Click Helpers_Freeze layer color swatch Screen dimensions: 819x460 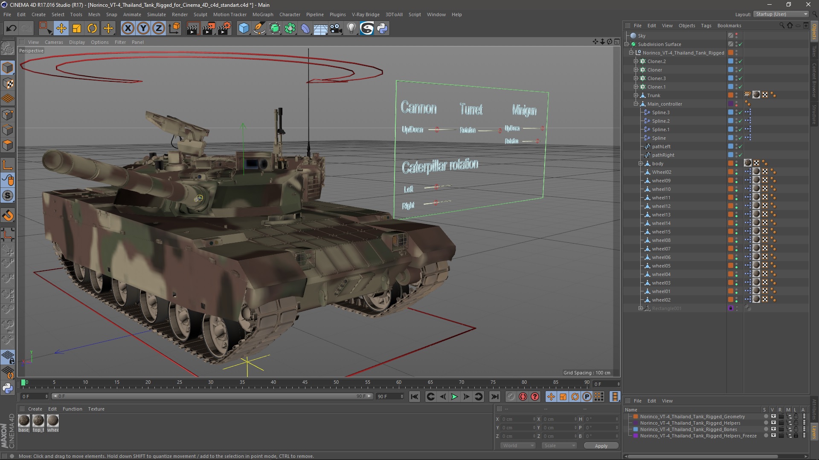point(636,436)
